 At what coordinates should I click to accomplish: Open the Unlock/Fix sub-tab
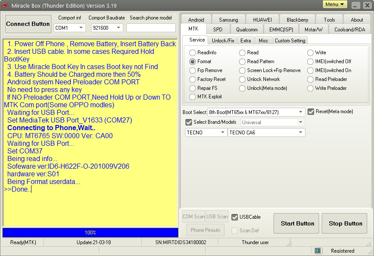223,40
